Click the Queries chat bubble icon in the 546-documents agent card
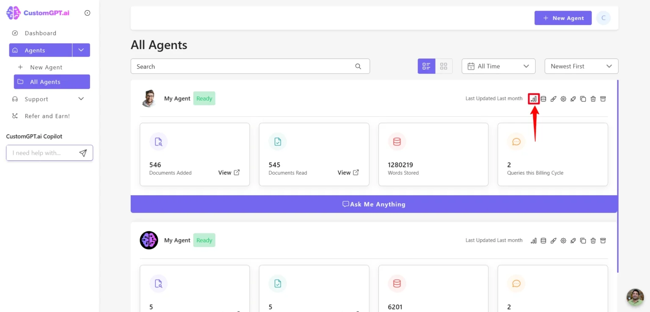This screenshot has height=312, width=650. (516, 142)
